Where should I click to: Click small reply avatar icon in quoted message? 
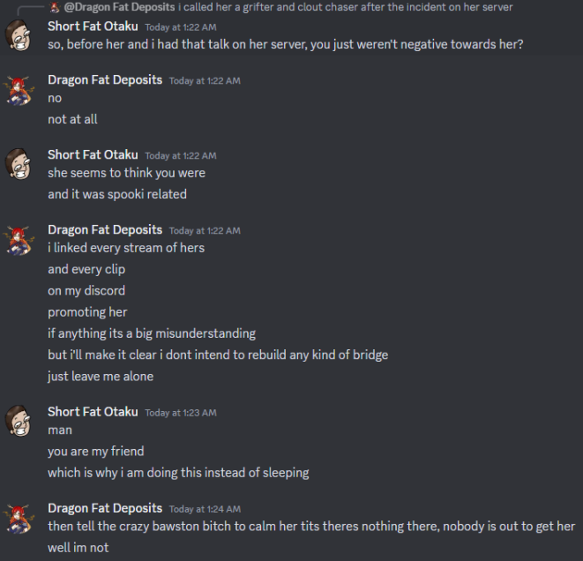point(55,7)
